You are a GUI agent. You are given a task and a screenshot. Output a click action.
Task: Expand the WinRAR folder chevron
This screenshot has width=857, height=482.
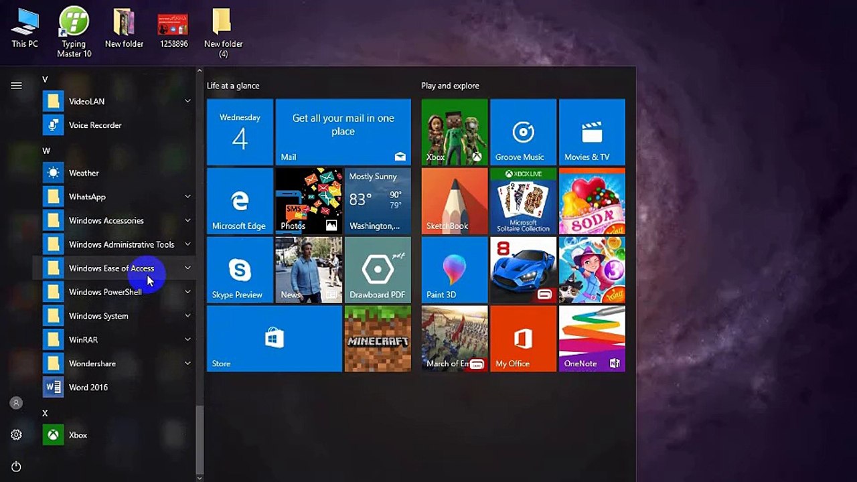[187, 339]
